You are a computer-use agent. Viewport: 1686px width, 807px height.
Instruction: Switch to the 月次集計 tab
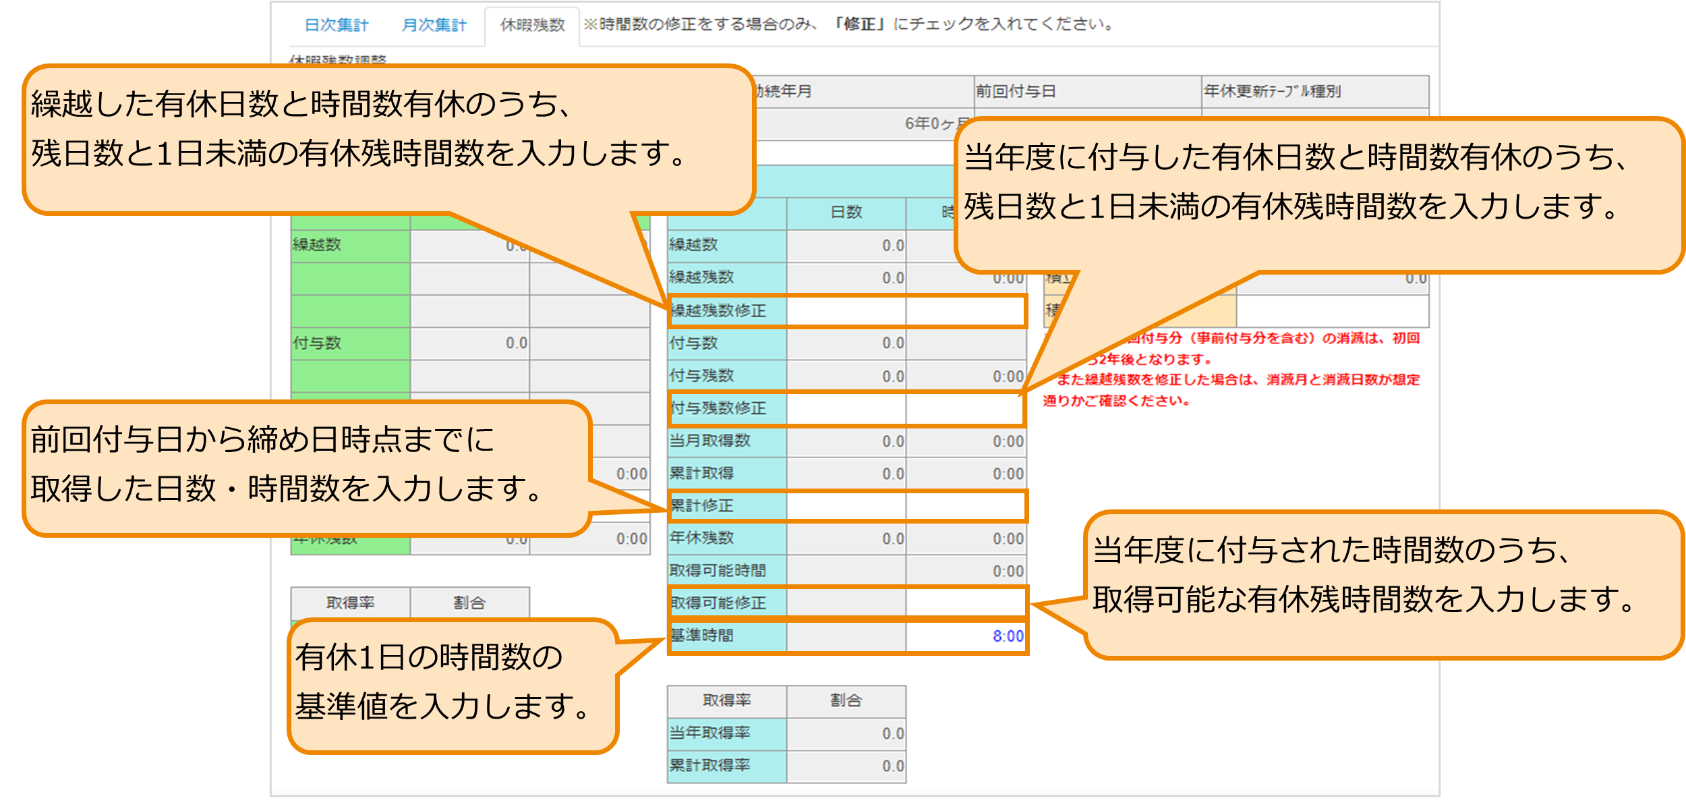pyautogui.click(x=435, y=24)
